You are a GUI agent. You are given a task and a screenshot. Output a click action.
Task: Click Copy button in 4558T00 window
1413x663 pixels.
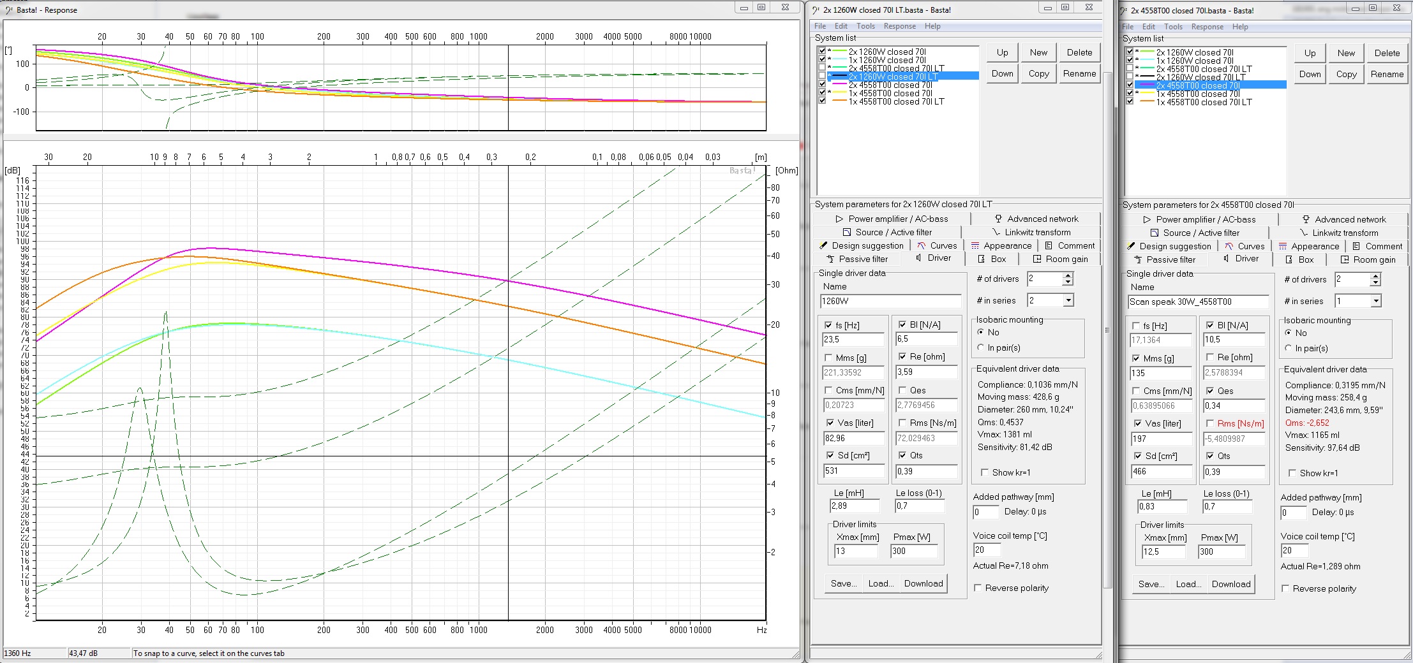click(1347, 74)
